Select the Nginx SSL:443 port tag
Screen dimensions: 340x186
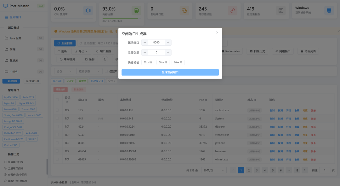point(26,103)
